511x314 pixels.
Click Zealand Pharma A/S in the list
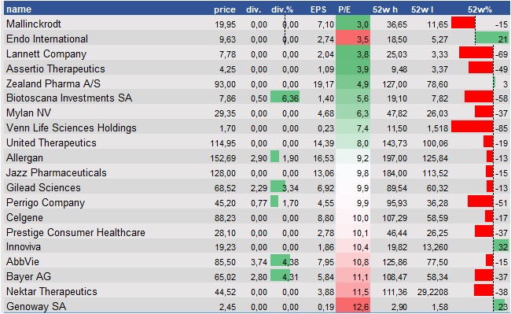click(53, 83)
